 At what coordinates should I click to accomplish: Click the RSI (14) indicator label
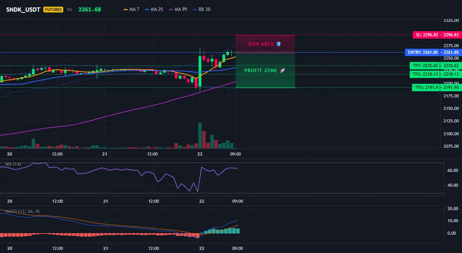13,164
